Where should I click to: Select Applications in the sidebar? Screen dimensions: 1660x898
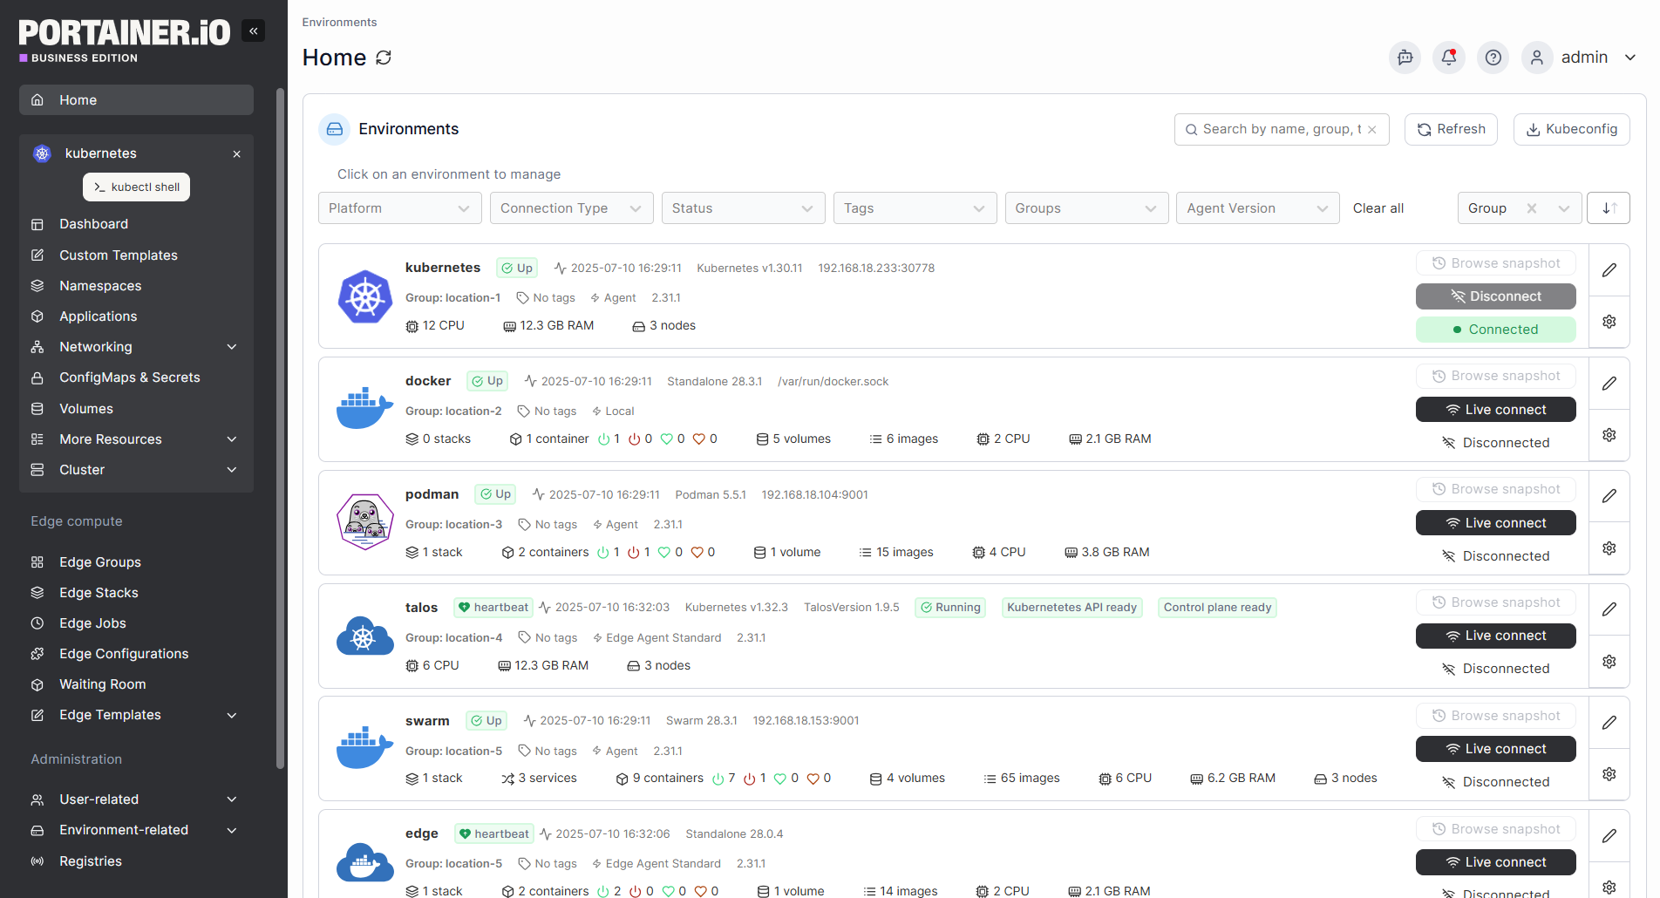pos(97,316)
